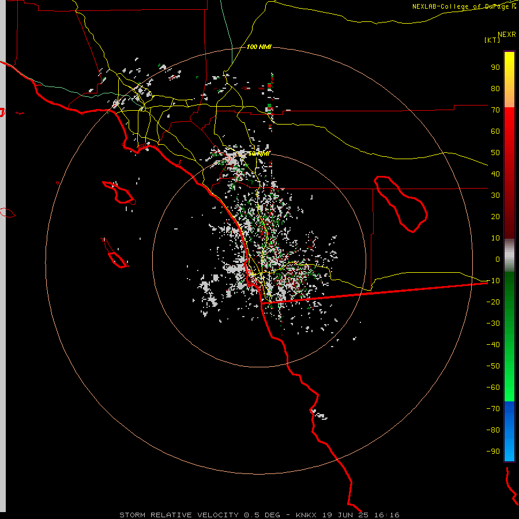Click the NEXR label above the scale
Screen dimensions: 519x519
(x=507, y=35)
